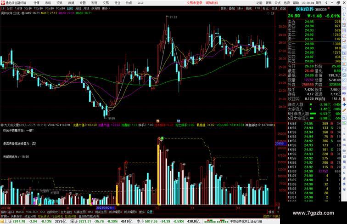Select the 日线 daily period

pyautogui.click(x=70, y=8)
